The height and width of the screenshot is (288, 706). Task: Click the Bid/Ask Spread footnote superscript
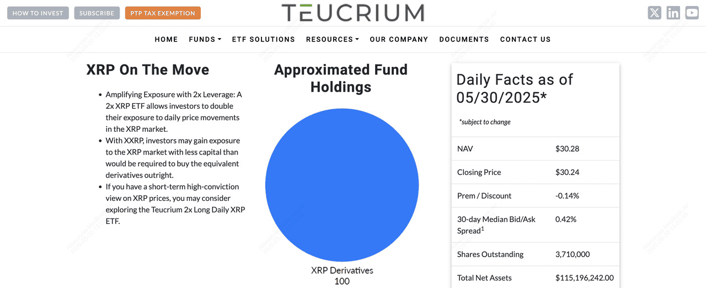click(482, 228)
